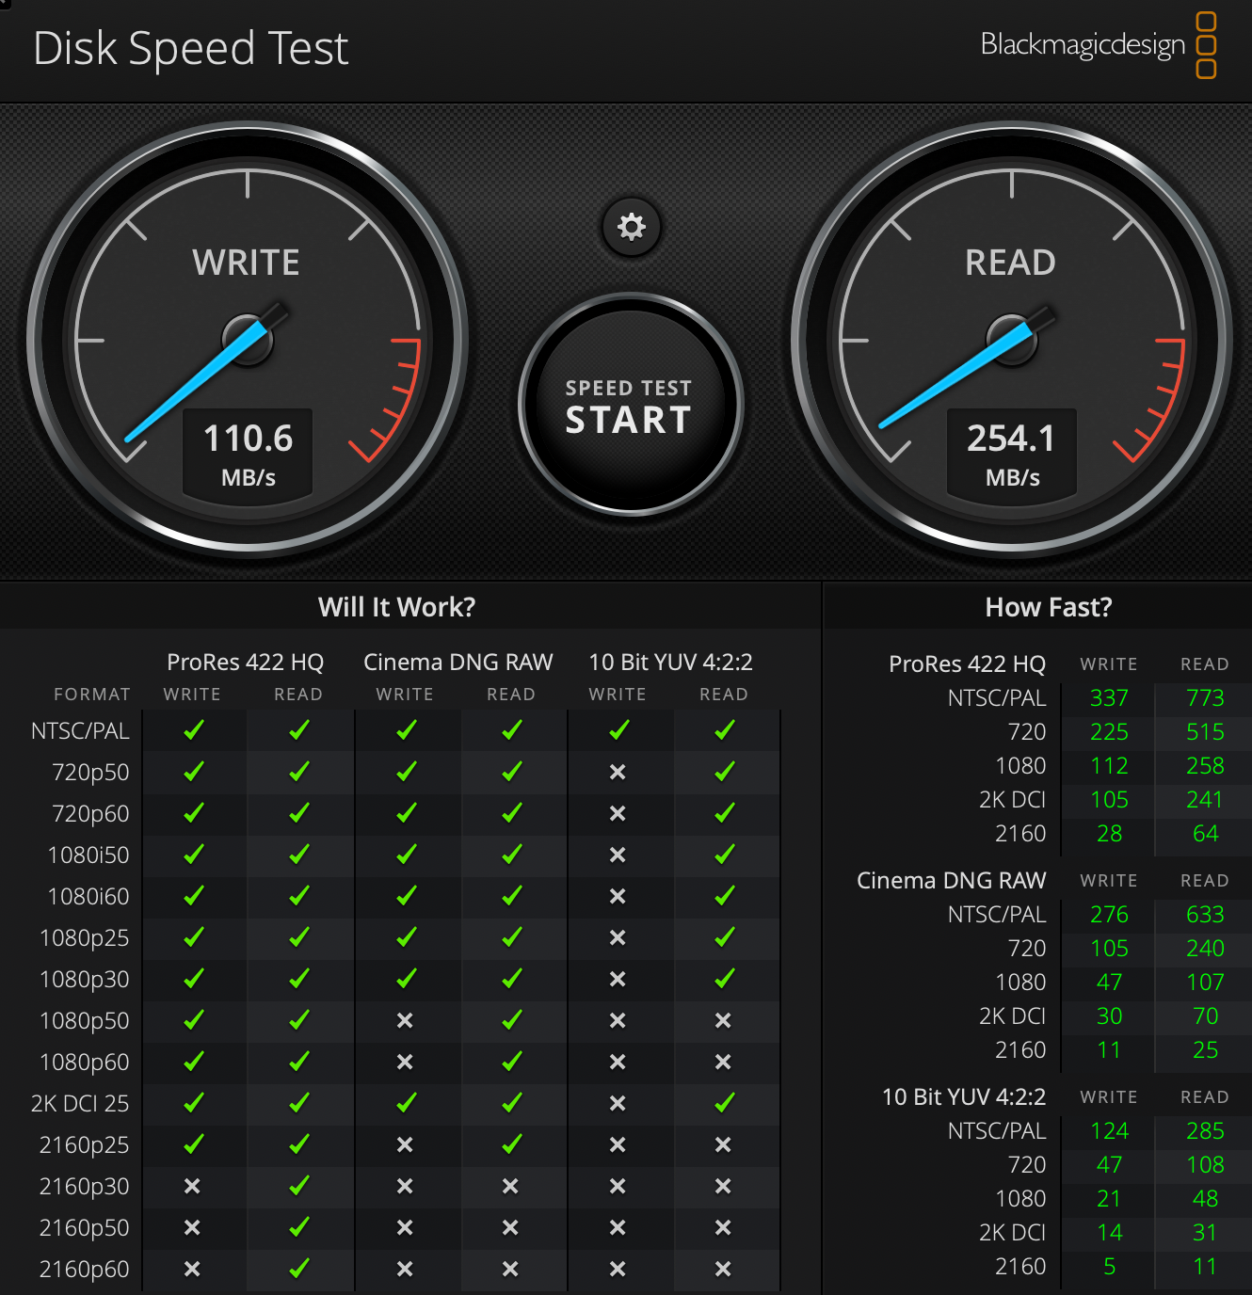Click Cinema DNG NTSC/PAL read value 633
This screenshot has width=1252, height=1295.
(x=1205, y=915)
